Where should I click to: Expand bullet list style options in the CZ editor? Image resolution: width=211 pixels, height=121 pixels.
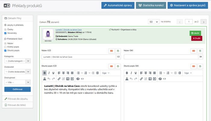pyautogui.click(x=82, y=73)
